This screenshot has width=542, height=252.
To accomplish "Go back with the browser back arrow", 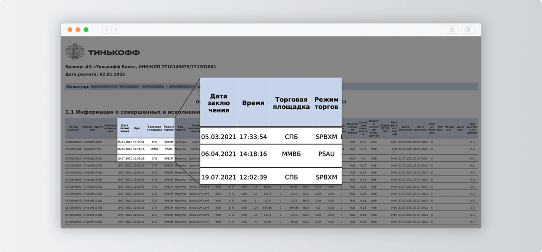I will (107, 30).
